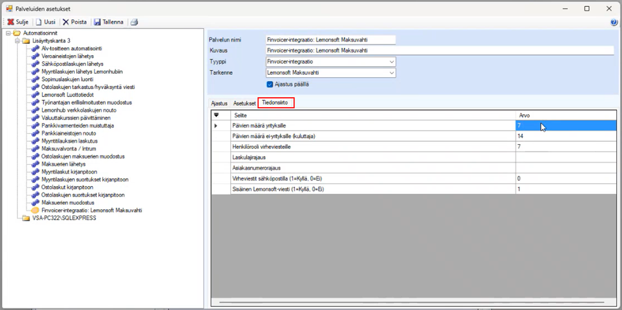Image resolution: width=622 pixels, height=310 pixels.
Task: Click the printer icon in toolbar
Action: tap(134, 22)
